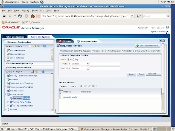Click the green plus Create icon in Search Results
This screenshot has height=131, width=175.
pos(81,86)
